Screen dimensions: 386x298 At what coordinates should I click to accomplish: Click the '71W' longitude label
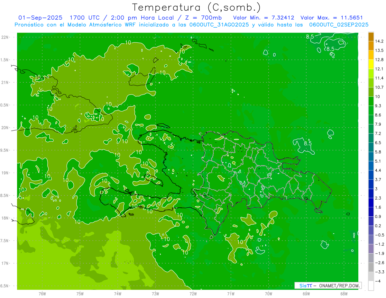point(231,293)
